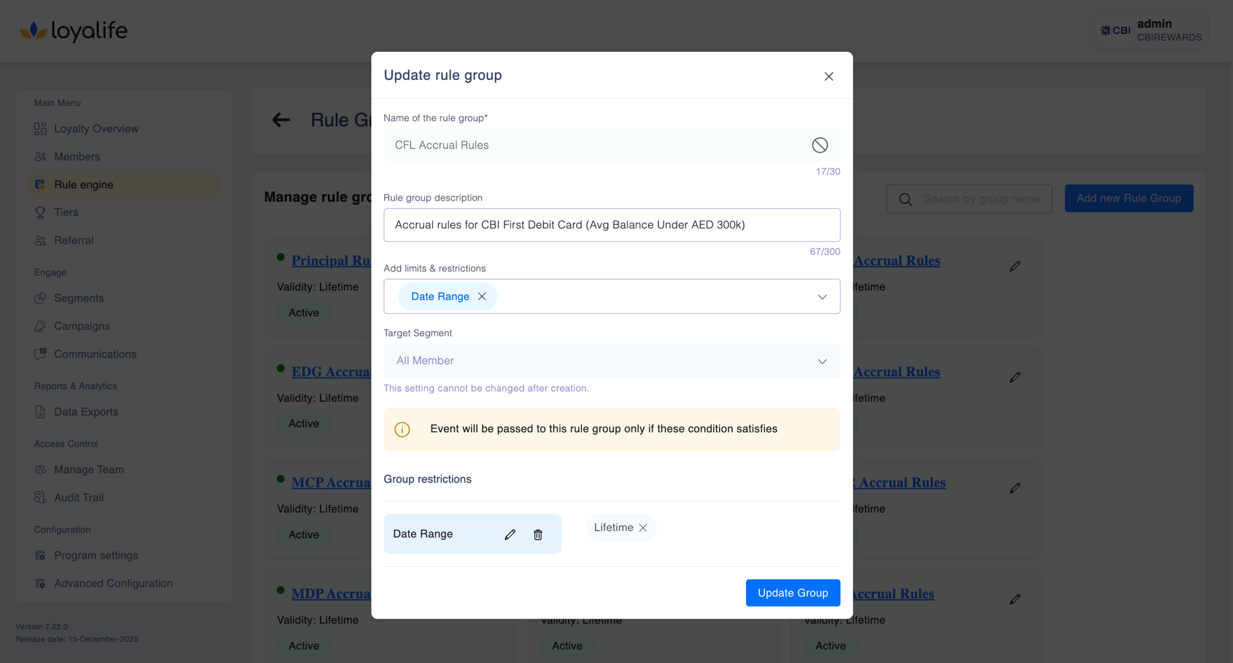Click the Data Exports file icon
Image resolution: width=1233 pixels, height=663 pixels.
click(40, 412)
